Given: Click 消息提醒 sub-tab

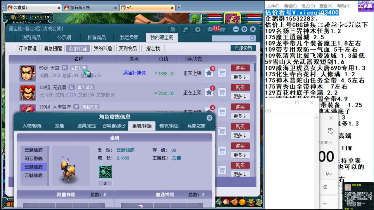Looking at the screenshot, I should 53,48.
